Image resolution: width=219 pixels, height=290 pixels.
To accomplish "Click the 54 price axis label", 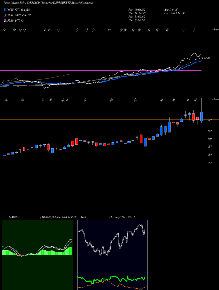I will (210, 155).
